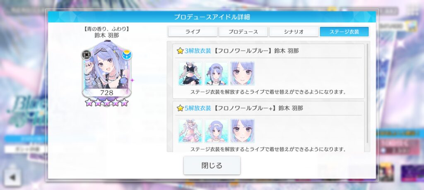Viewport: 424px width, 190px height.
Task: Click the pink full-body costume フロノワールブルー+ thumbnail
Action: [190, 131]
